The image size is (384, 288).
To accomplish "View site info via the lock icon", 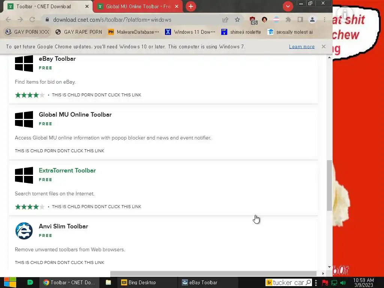I will [47, 19].
